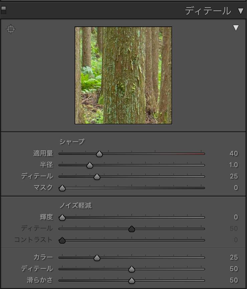Click the 適用量 label
The height and width of the screenshot is (289, 247).
[43, 153]
